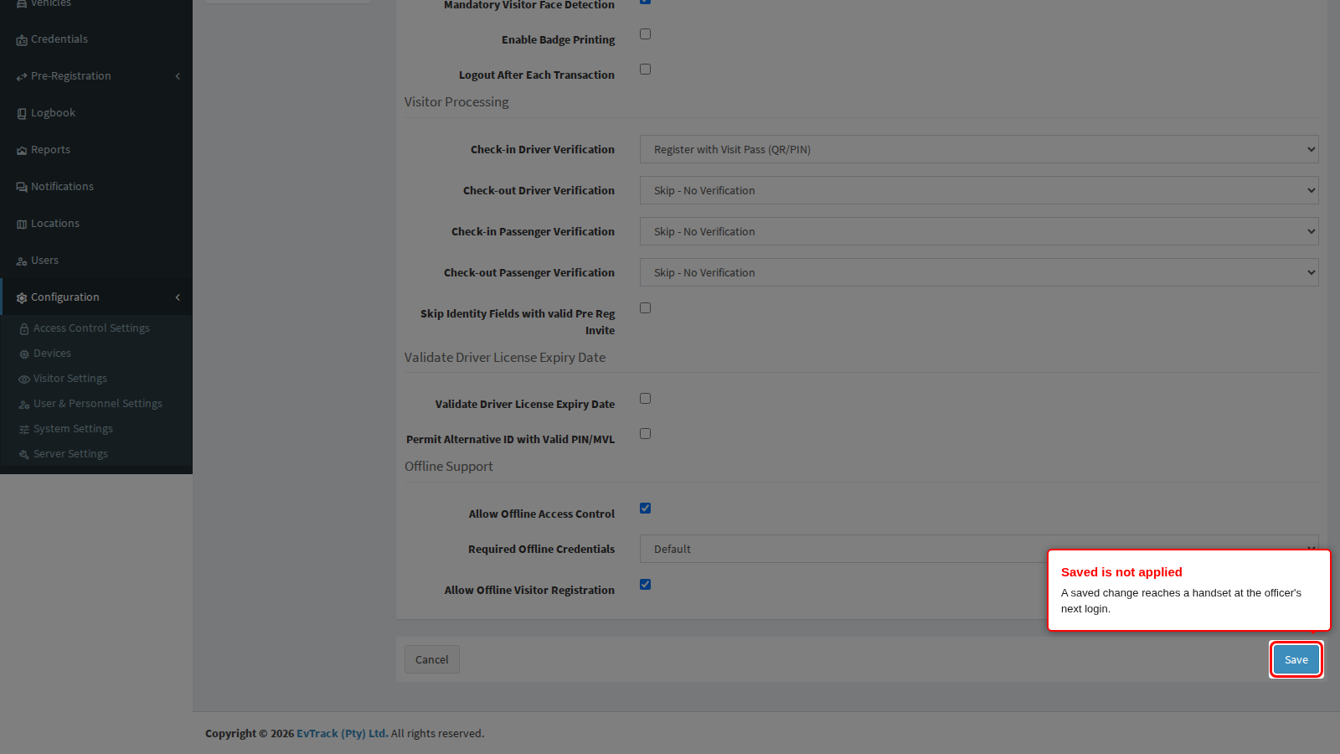Click the Pre-Registration sidebar icon

pos(22,77)
